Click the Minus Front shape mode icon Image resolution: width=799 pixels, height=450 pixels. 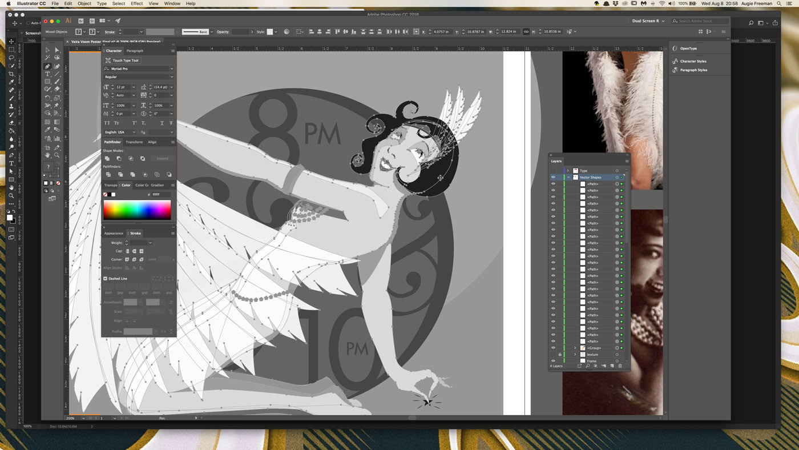pos(119,158)
